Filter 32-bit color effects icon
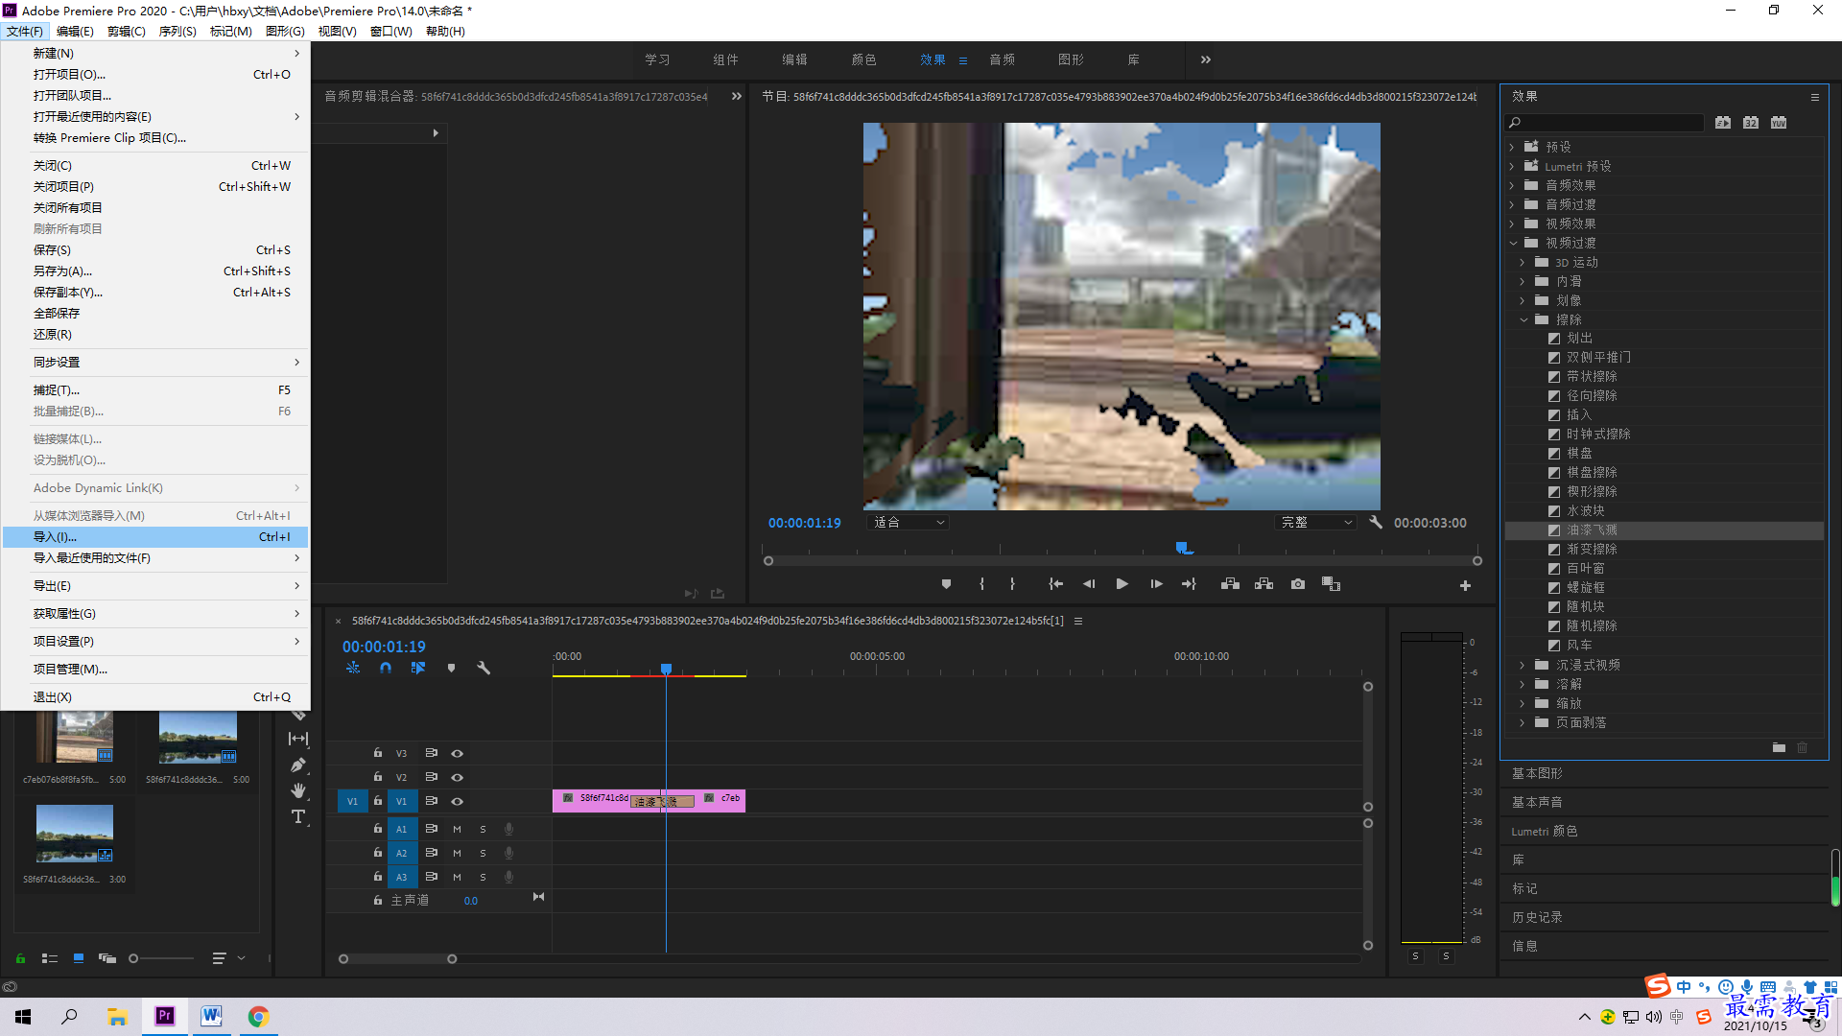This screenshot has height=1036, width=1842. pos(1751,123)
